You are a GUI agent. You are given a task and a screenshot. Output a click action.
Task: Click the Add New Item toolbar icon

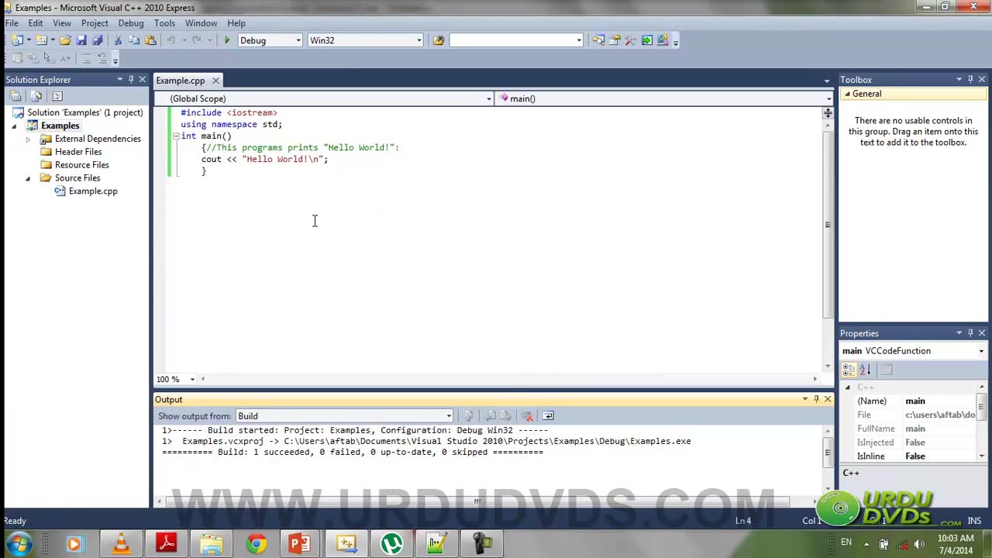(x=41, y=40)
